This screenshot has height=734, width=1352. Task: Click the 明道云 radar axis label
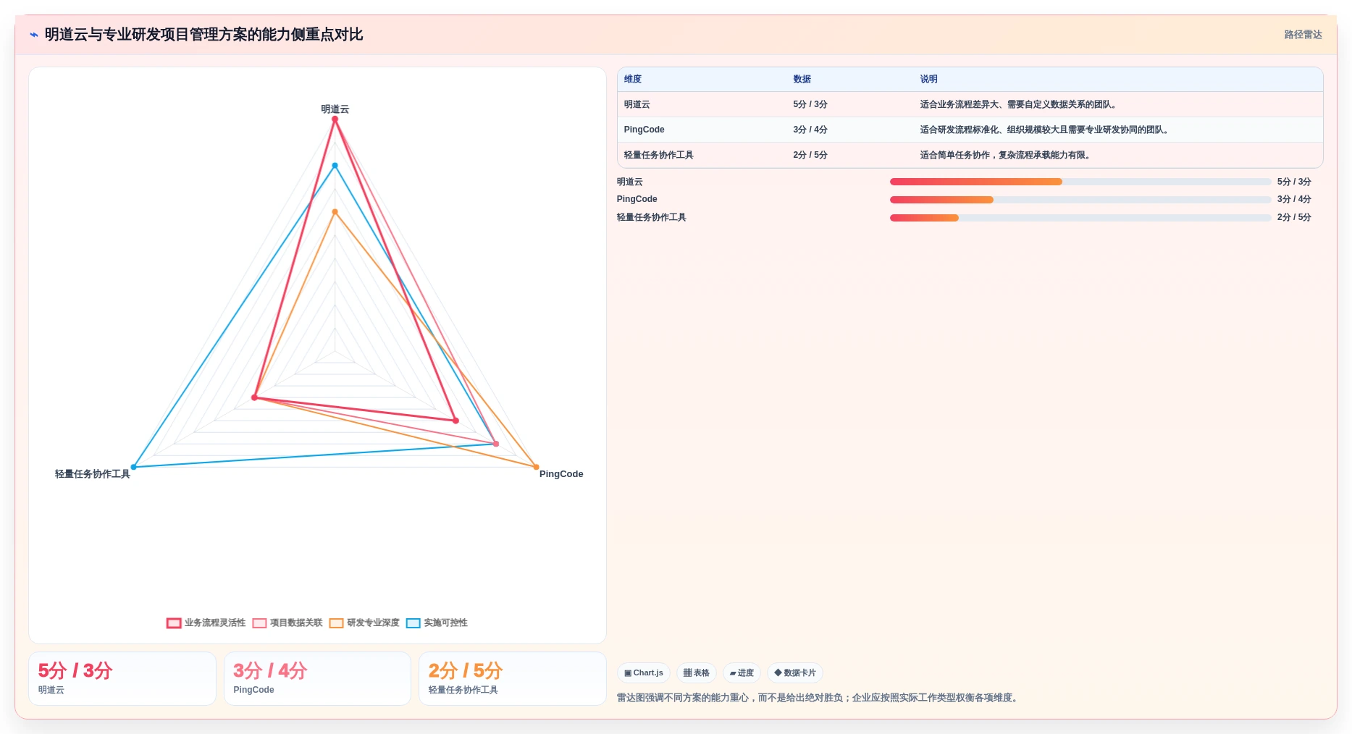(x=335, y=109)
